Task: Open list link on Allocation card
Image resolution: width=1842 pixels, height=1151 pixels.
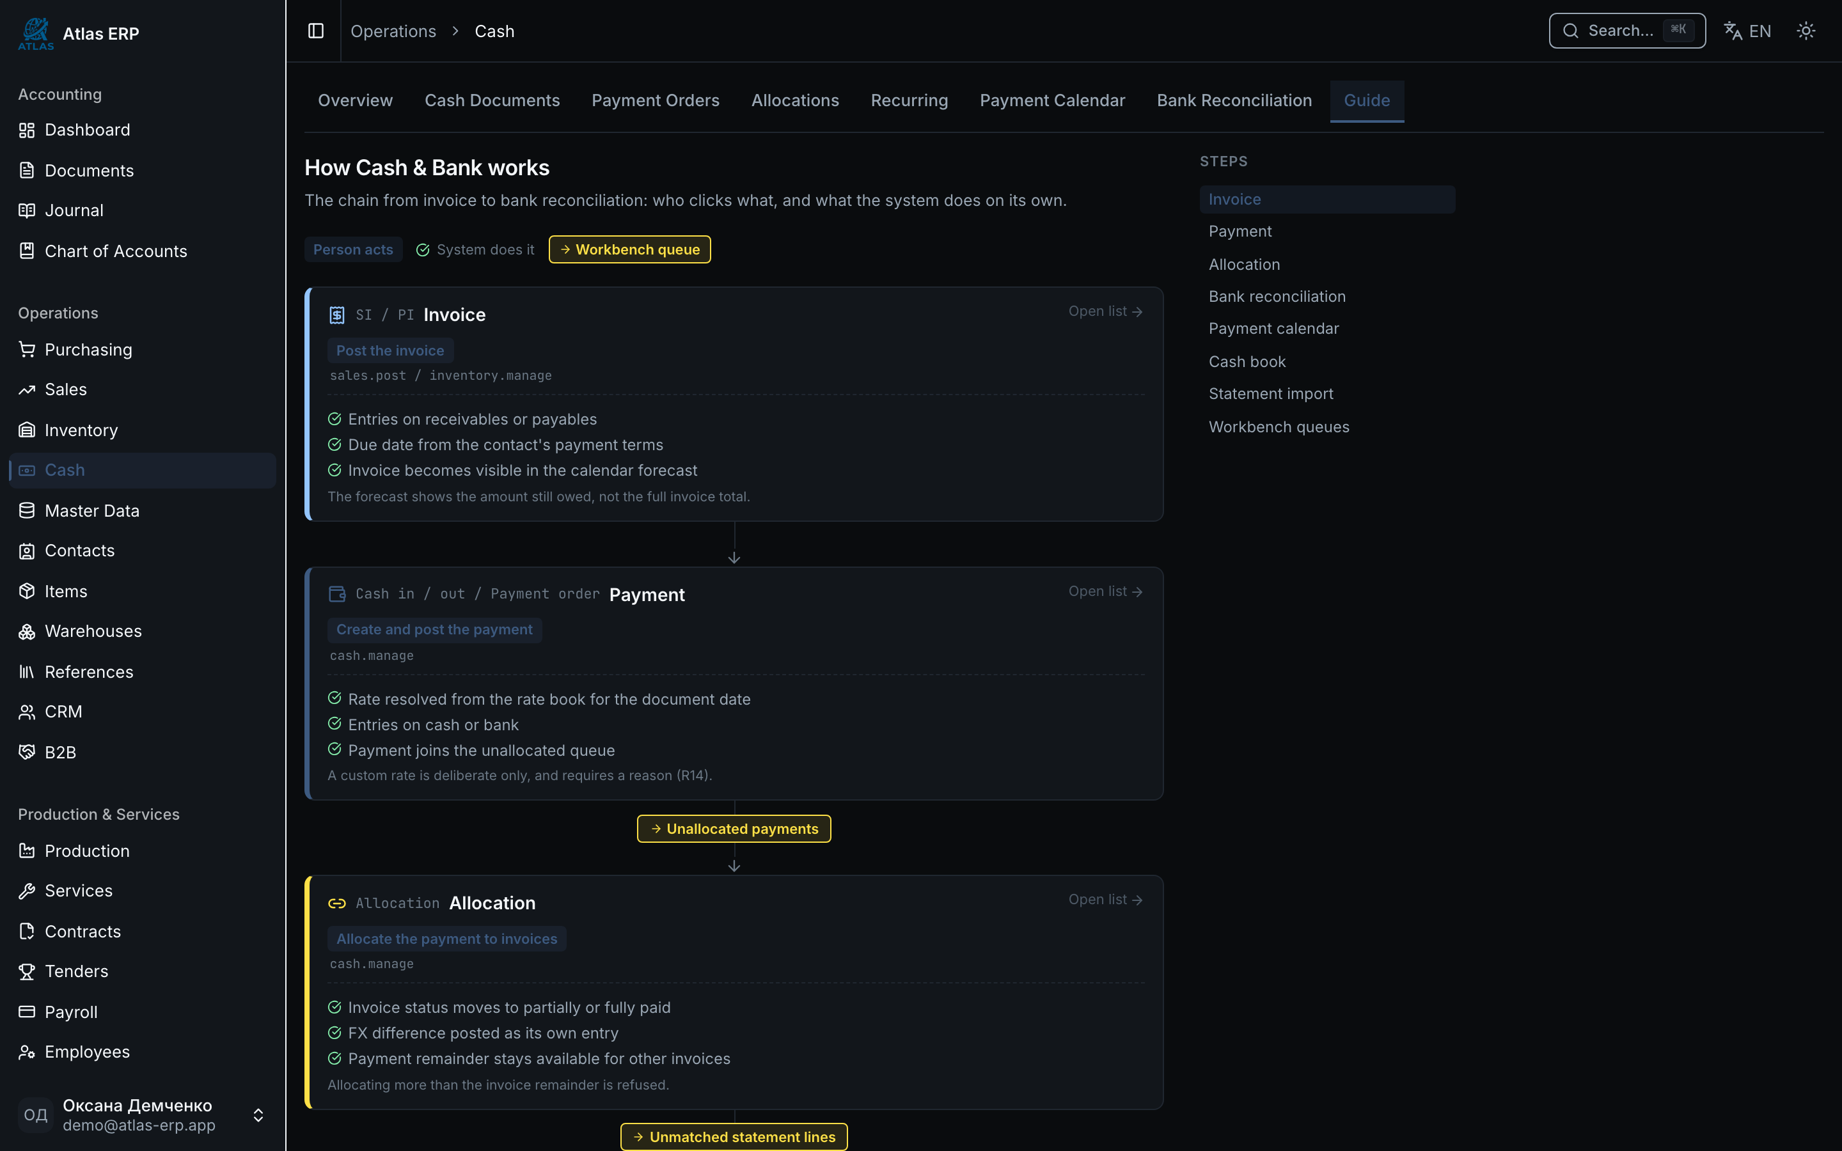Action: [x=1105, y=899]
